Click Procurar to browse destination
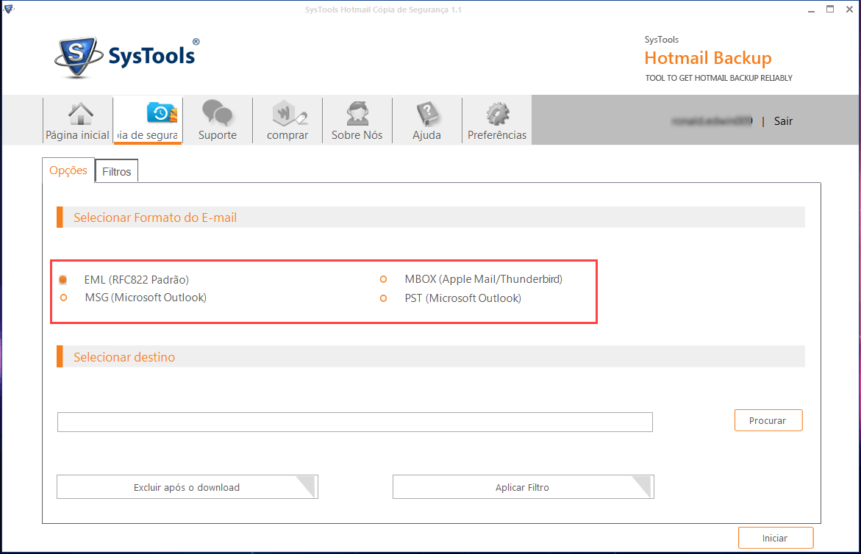The width and height of the screenshot is (861, 554). (768, 421)
